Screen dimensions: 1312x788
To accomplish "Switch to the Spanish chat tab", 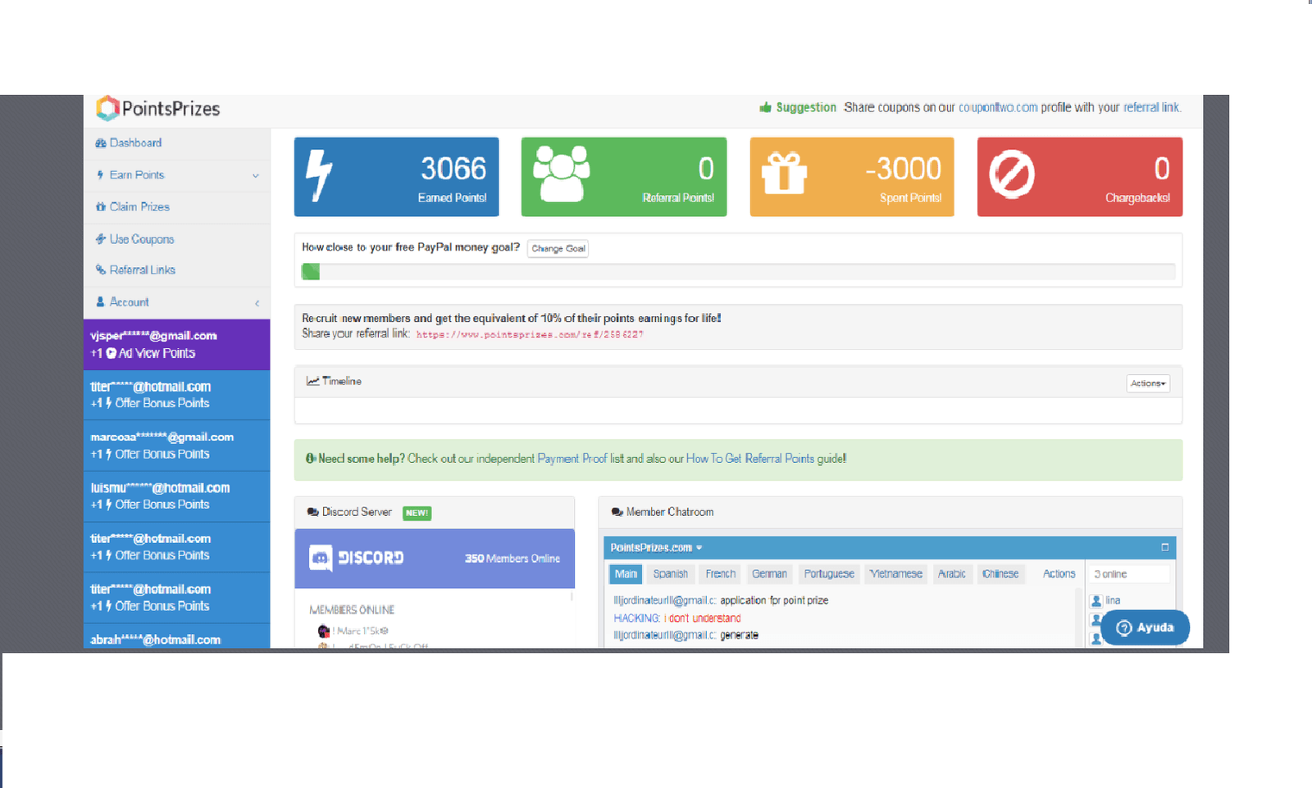I will (x=671, y=574).
